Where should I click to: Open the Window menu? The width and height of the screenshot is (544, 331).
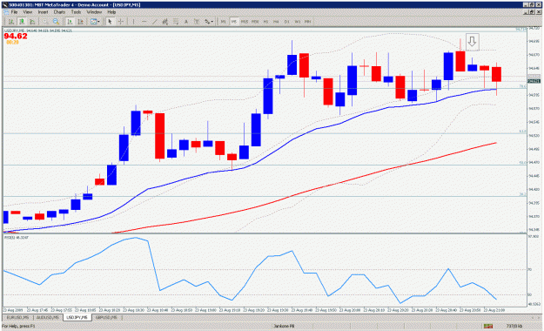click(94, 12)
